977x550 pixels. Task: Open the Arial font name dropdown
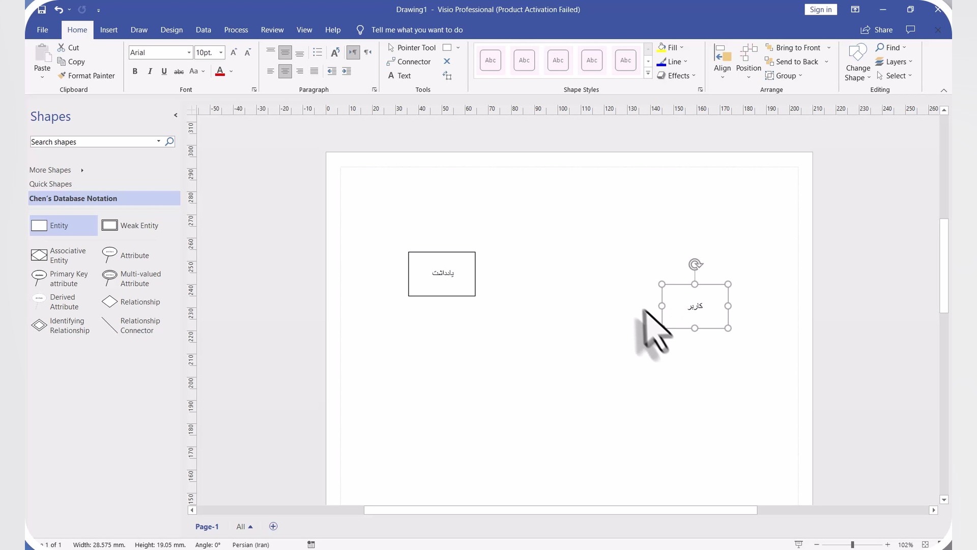pyautogui.click(x=189, y=52)
